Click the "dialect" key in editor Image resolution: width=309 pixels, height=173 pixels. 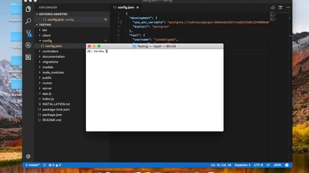[140, 26]
